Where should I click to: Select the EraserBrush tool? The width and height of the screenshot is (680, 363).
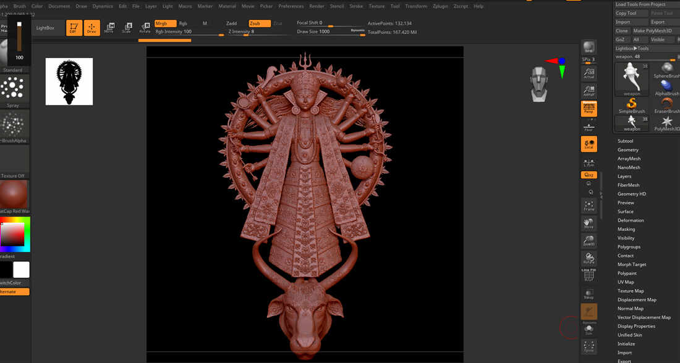(x=666, y=106)
